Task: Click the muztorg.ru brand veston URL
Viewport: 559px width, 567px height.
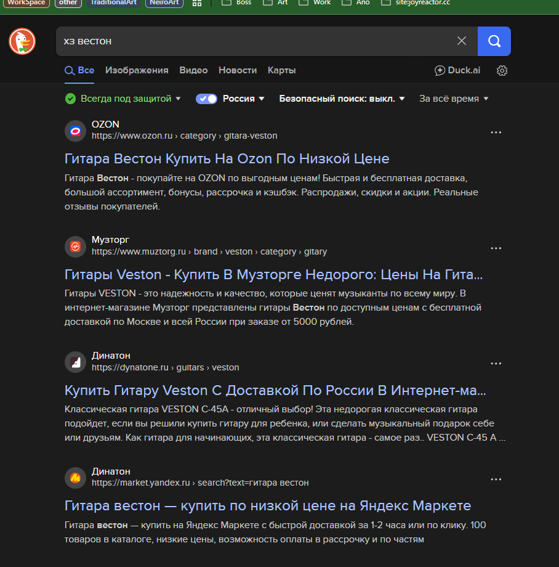Action: click(x=209, y=251)
